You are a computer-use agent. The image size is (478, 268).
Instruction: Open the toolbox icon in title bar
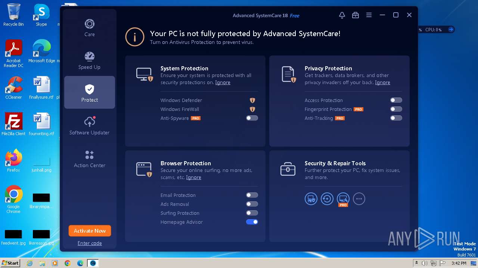[x=355, y=15]
